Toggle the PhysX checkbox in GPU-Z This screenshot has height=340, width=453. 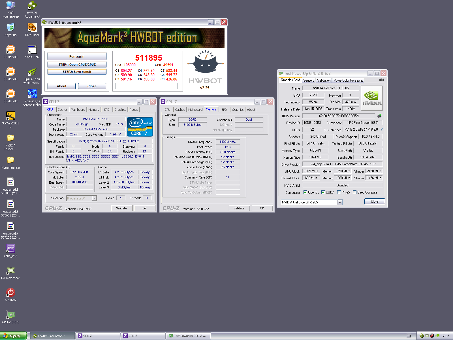pyautogui.click(x=339, y=192)
